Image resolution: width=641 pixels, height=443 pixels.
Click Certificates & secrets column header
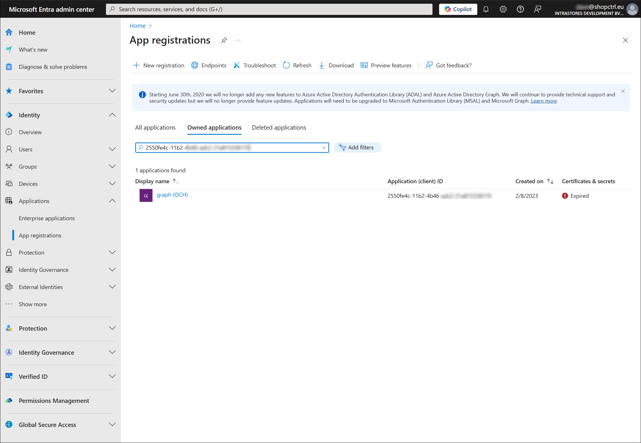click(x=588, y=181)
